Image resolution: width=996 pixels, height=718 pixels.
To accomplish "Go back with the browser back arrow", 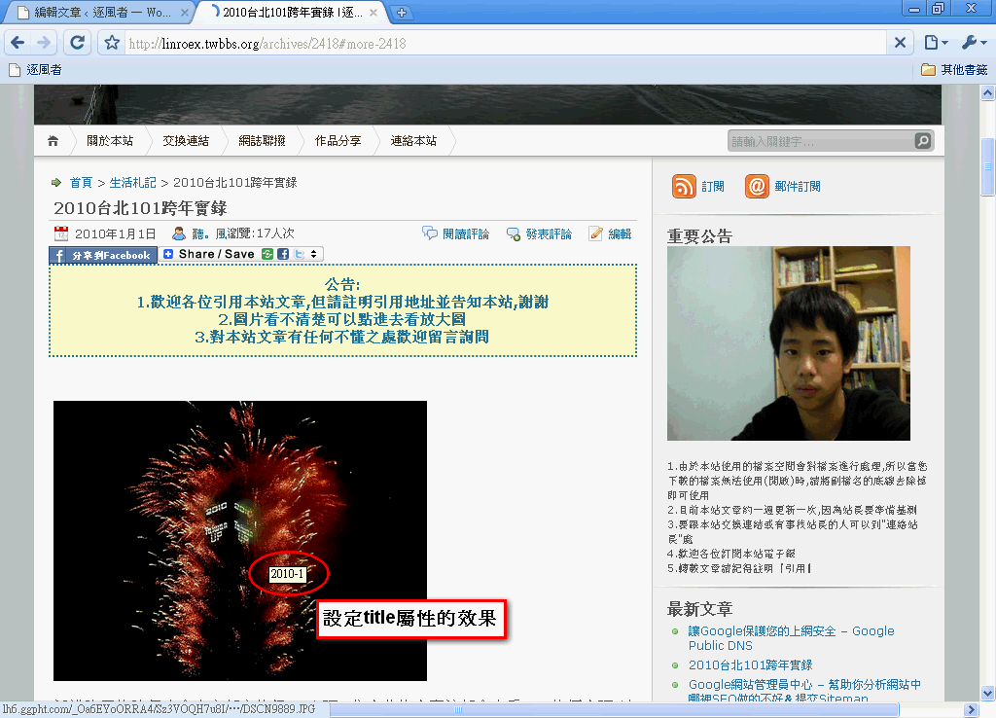I will coord(18,43).
